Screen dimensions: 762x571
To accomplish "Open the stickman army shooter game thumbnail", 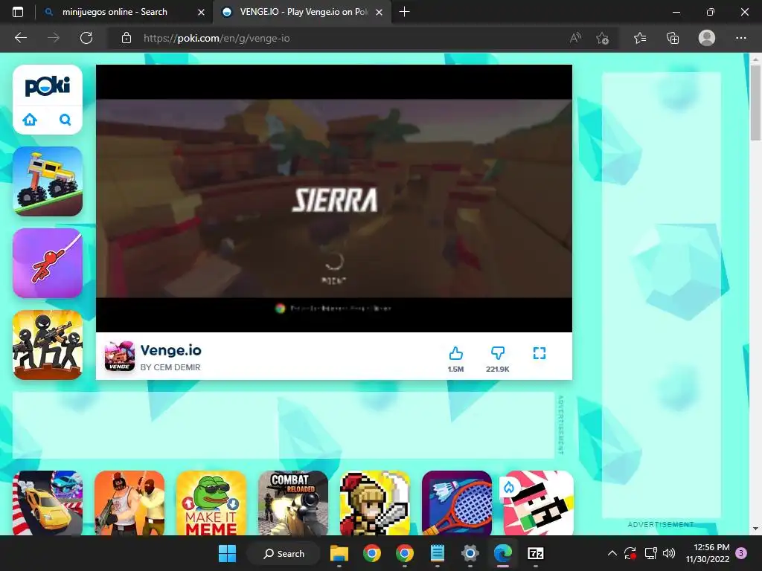I will (48, 345).
